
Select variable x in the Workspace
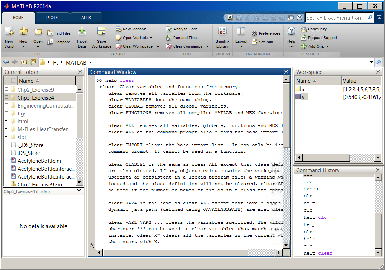(x=303, y=90)
